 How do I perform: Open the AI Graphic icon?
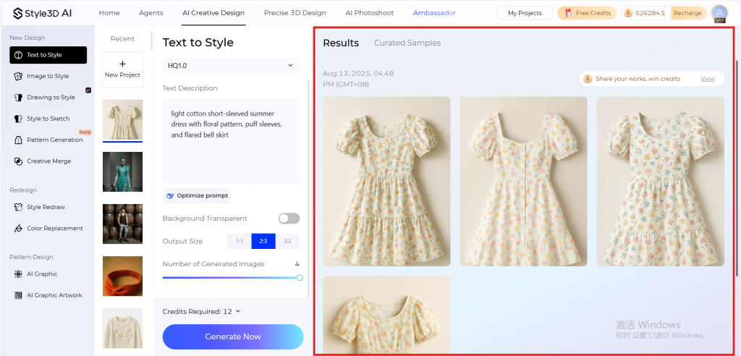pos(18,274)
